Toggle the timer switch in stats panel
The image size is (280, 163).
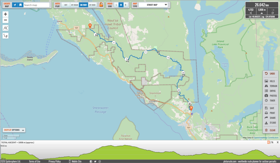pyautogui.click(x=273, y=10)
